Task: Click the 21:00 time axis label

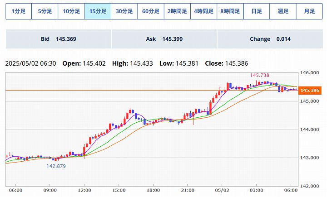Action: 188,190
